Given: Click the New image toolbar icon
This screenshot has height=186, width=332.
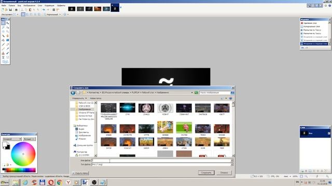Looking at the screenshot, I should tap(3, 10).
